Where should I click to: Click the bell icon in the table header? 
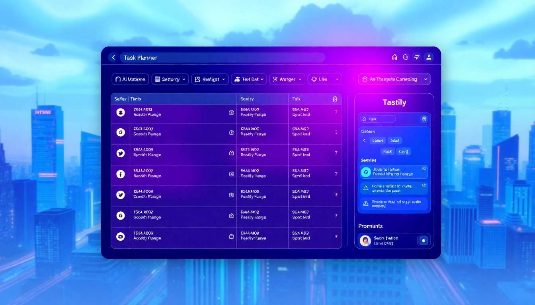pyautogui.click(x=335, y=98)
